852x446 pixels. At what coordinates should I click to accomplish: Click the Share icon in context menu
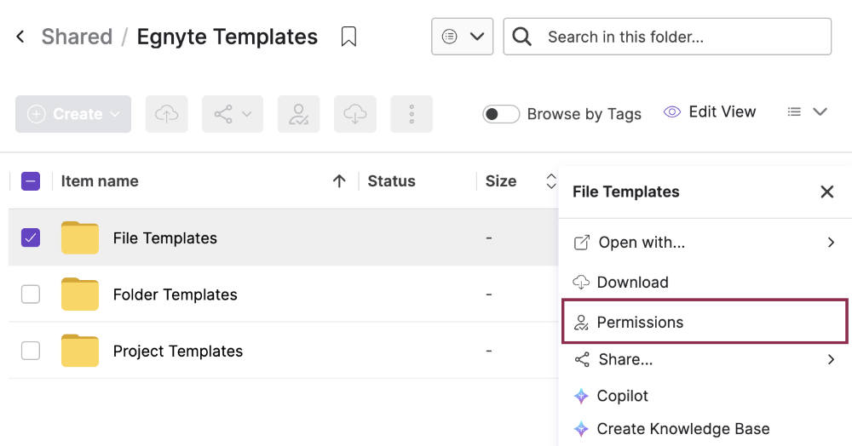point(581,359)
